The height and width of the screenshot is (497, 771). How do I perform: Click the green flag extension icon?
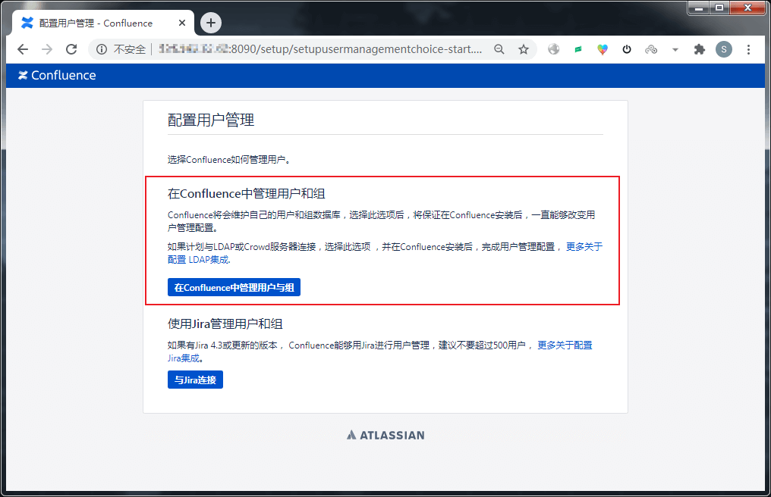tap(578, 49)
